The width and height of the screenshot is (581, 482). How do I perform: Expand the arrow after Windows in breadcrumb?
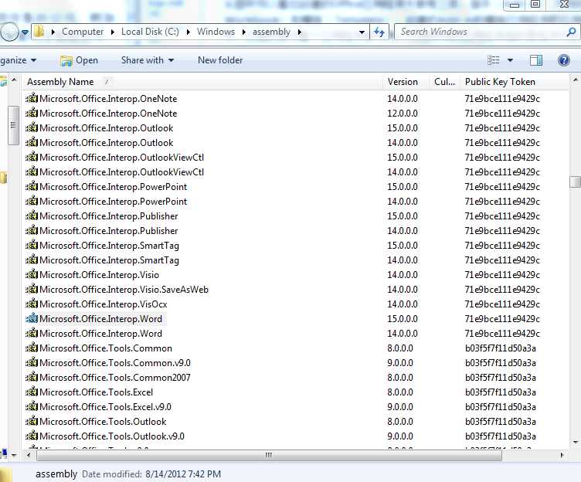click(x=244, y=32)
